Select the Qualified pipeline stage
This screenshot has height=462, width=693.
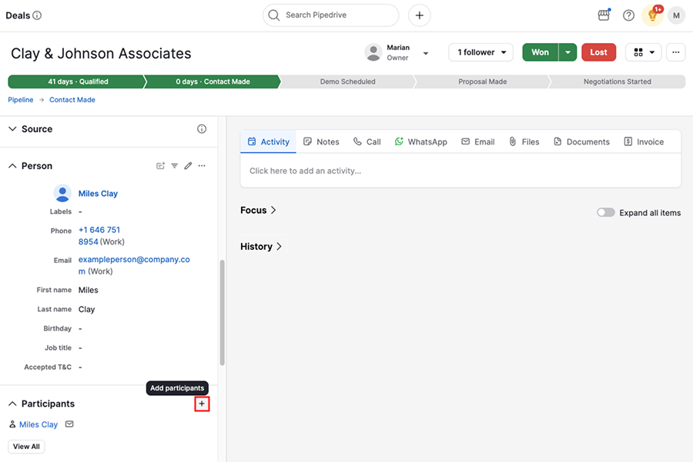tap(76, 81)
